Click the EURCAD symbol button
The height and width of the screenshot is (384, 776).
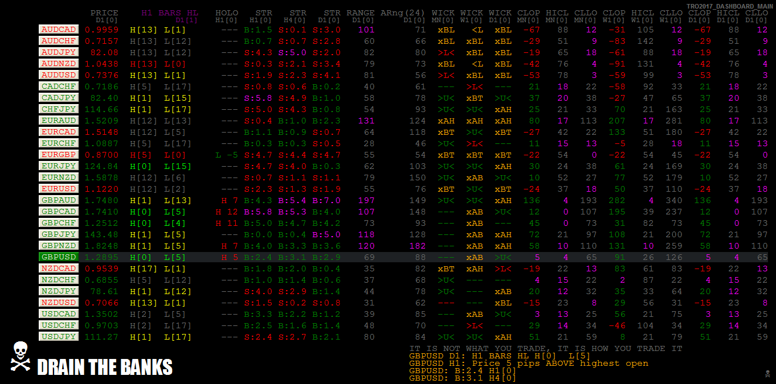coord(59,131)
